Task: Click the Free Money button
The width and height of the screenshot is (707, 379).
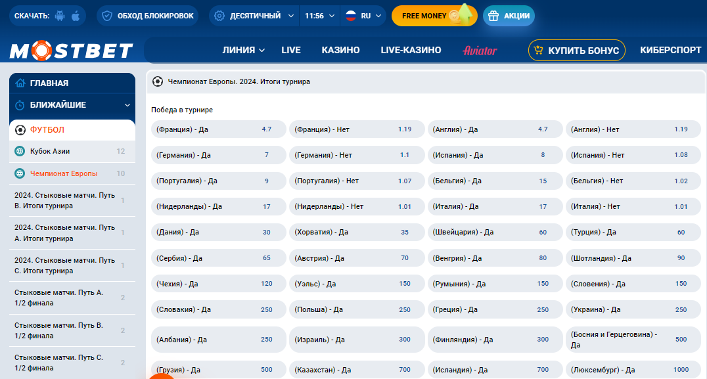Action: click(x=434, y=16)
